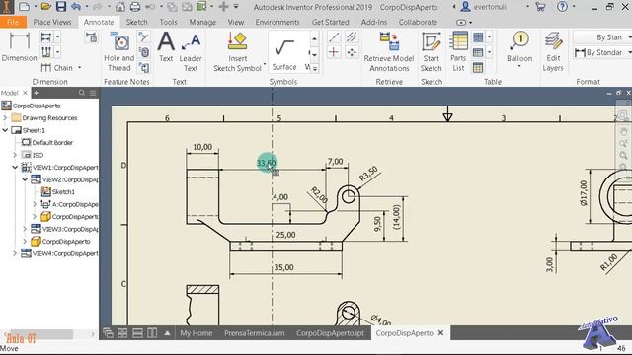Switch to CorpoDispAperto.ipt document tab
Screen dimensions: 632x355
pyautogui.click(x=330, y=333)
